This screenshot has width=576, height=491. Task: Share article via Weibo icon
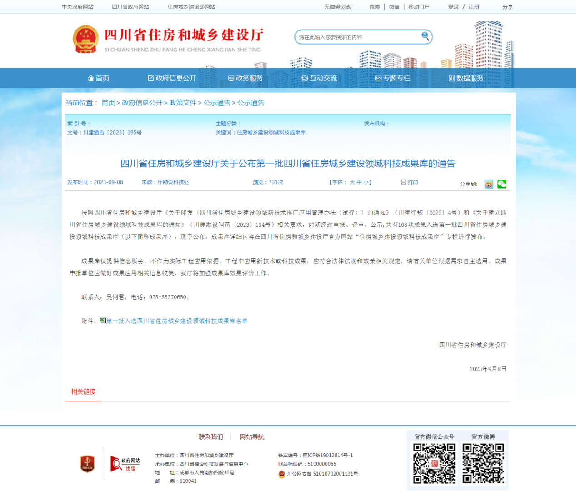(x=489, y=184)
